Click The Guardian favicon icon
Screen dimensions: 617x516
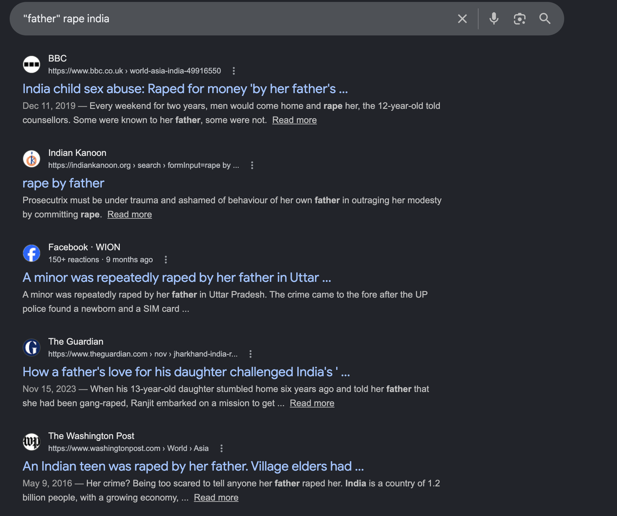click(32, 348)
